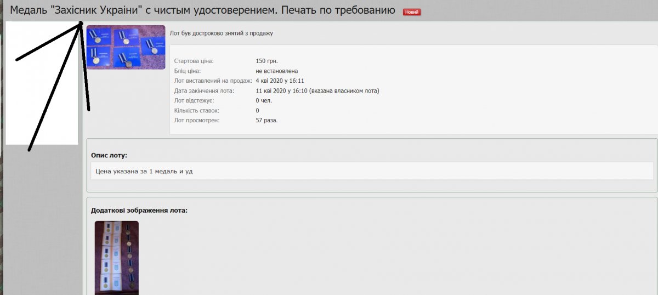Image resolution: width=658 pixels, height=295 pixels.
Task: Click the description text "Цена указана за 1 медаль и уд"
Action: [144, 171]
